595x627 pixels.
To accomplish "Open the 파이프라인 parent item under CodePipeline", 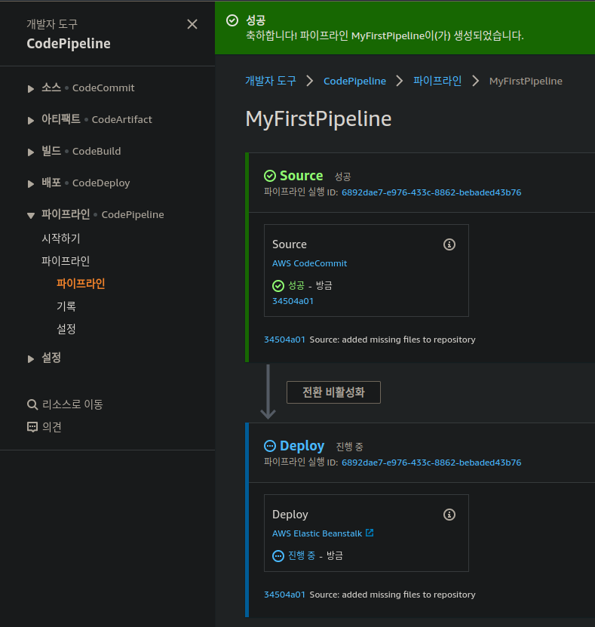I will tap(66, 261).
